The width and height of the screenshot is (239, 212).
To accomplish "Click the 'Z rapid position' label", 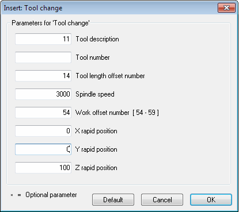I will point(96,168).
